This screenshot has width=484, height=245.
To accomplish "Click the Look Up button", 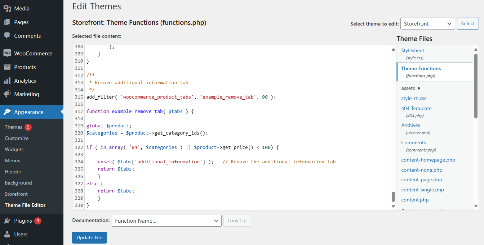I will (237, 221).
